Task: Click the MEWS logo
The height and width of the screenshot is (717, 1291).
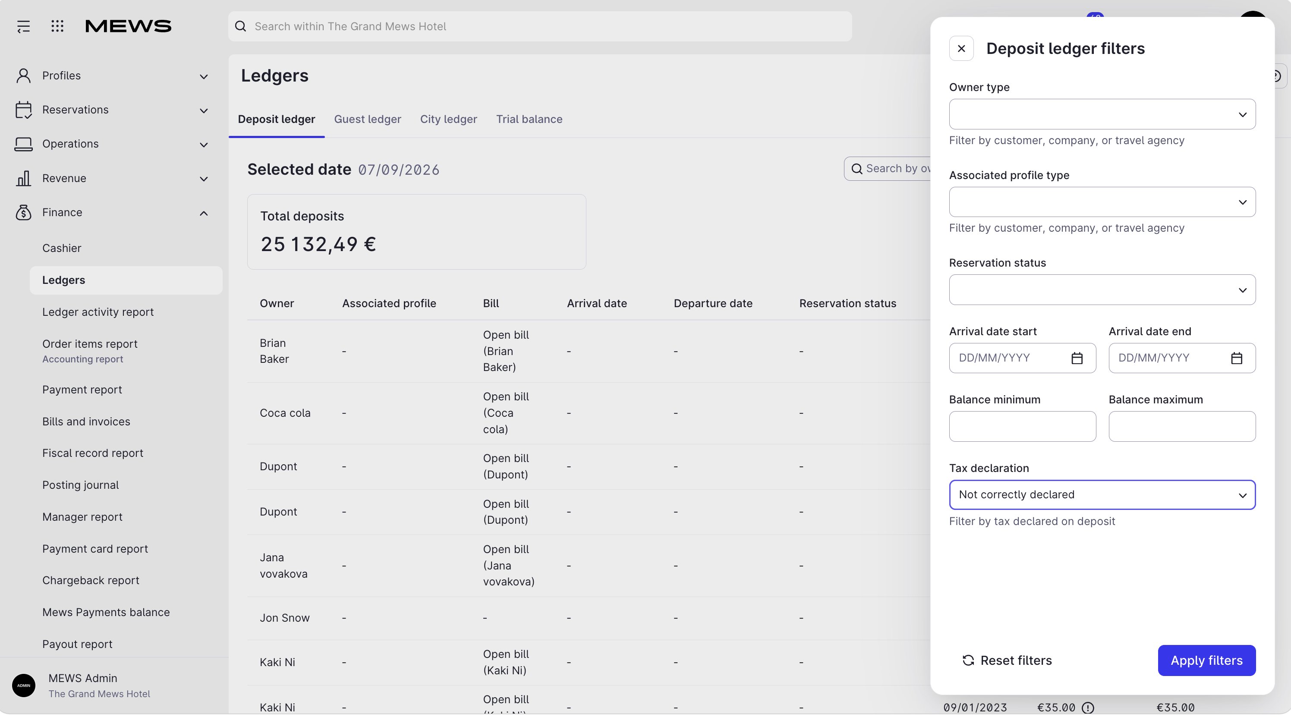Action: [128, 26]
